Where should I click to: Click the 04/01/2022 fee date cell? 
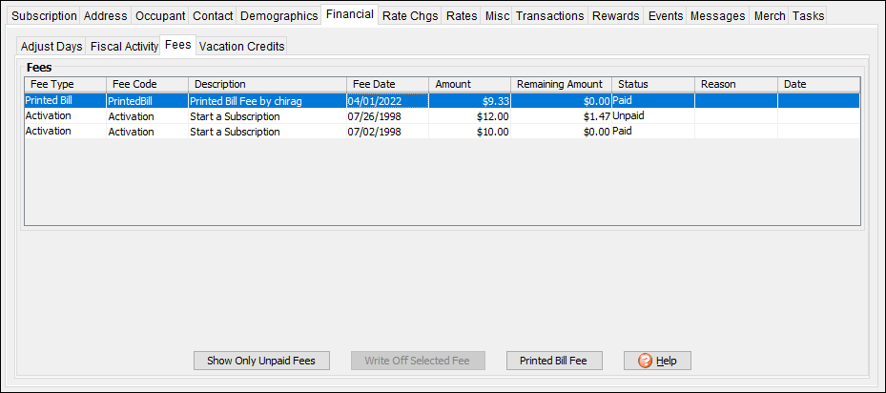click(387, 100)
